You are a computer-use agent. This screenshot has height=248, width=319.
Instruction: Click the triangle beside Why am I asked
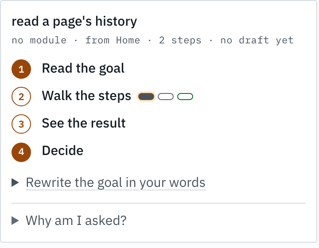15,221
